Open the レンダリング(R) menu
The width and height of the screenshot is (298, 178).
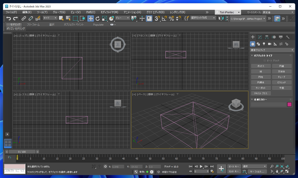coord(178,12)
